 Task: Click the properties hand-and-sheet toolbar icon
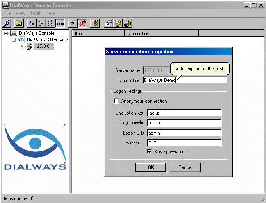(108, 23)
